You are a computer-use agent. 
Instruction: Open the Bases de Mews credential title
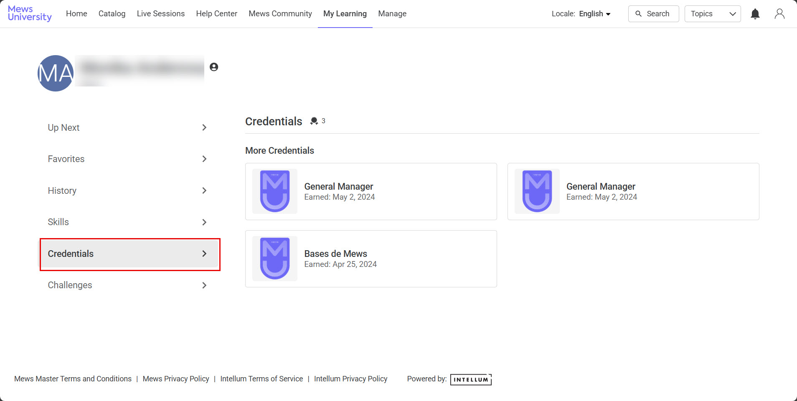(336, 254)
